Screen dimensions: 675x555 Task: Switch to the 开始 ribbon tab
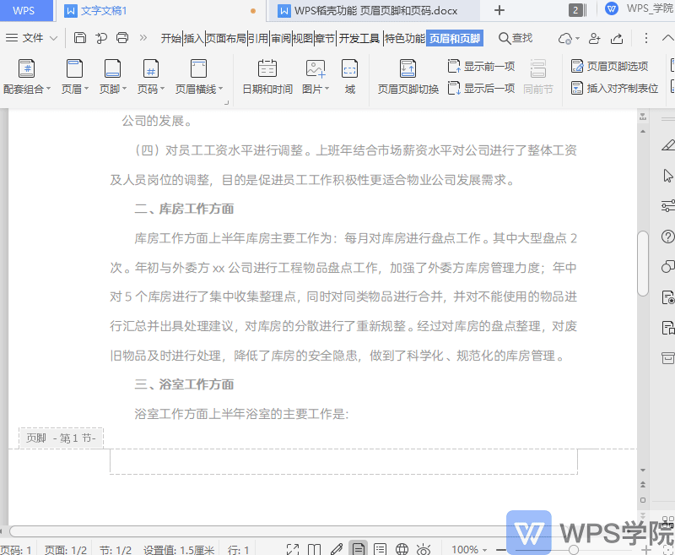tap(171, 39)
